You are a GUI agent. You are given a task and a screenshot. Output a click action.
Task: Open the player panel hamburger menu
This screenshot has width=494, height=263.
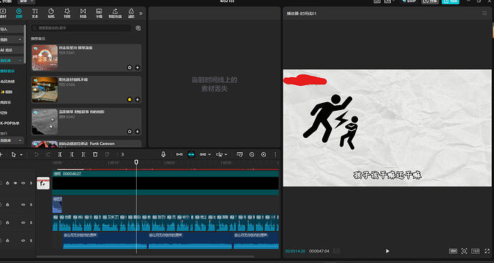pos(485,14)
